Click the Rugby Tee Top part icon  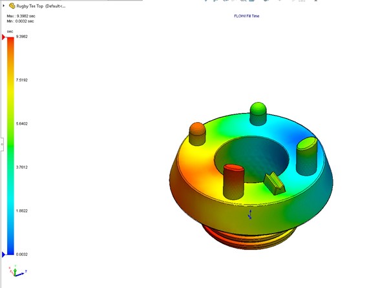[12, 5]
